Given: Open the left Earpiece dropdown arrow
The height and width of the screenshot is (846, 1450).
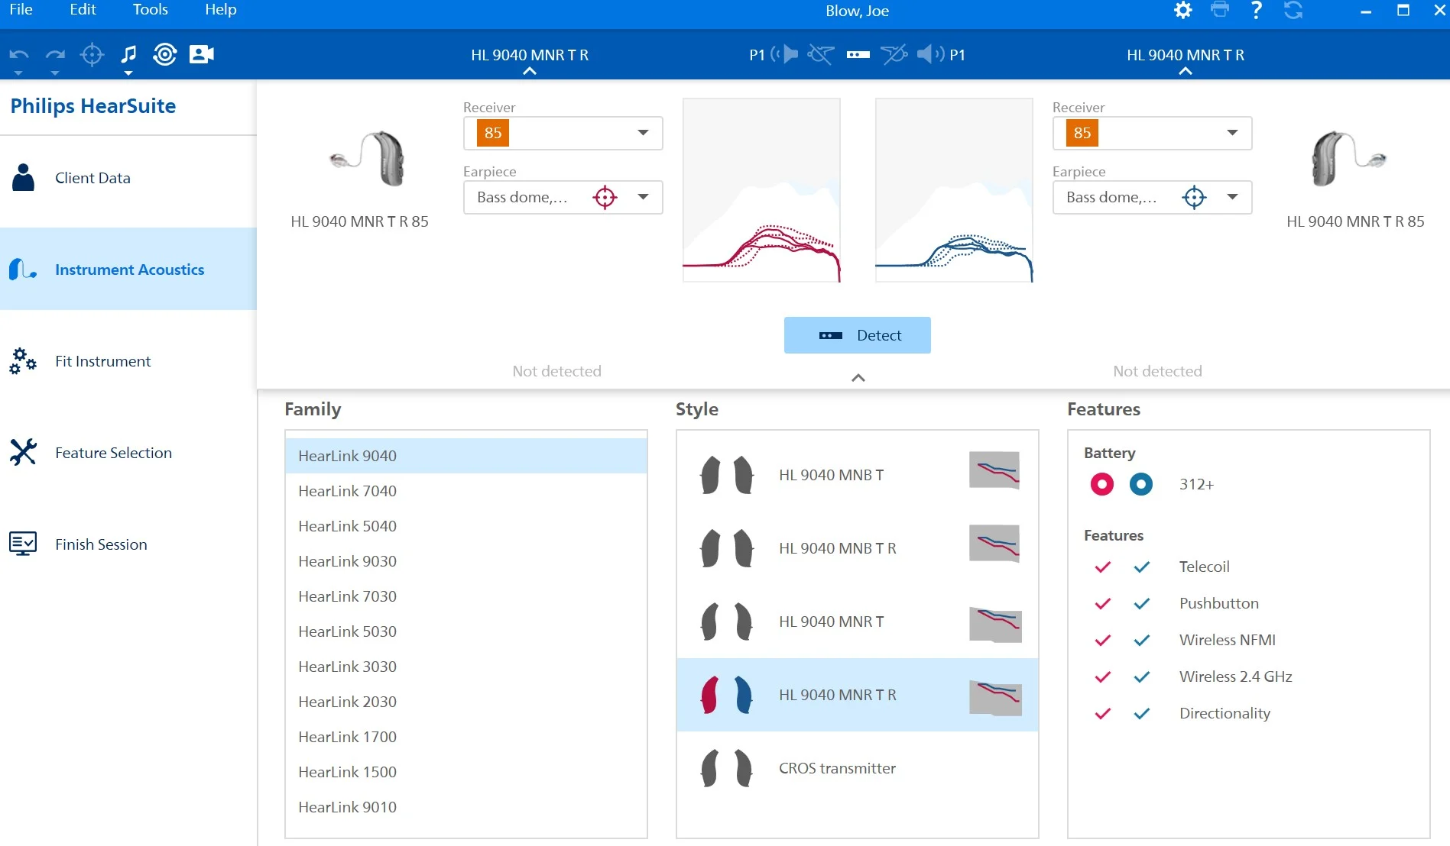Looking at the screenshot, I should [x=644, y=197].
